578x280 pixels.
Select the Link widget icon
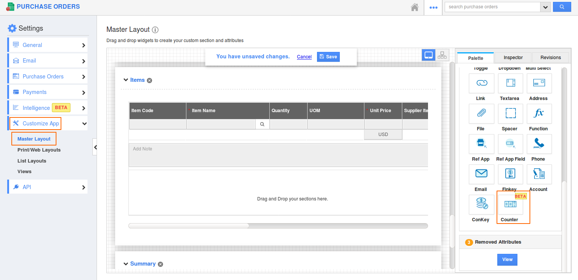(481, 83)
